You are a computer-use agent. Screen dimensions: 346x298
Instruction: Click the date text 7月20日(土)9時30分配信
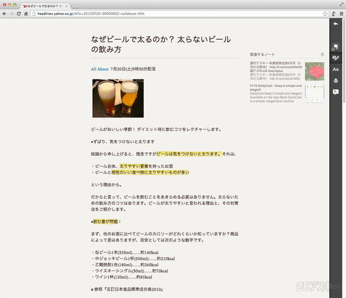click(133, 69)
